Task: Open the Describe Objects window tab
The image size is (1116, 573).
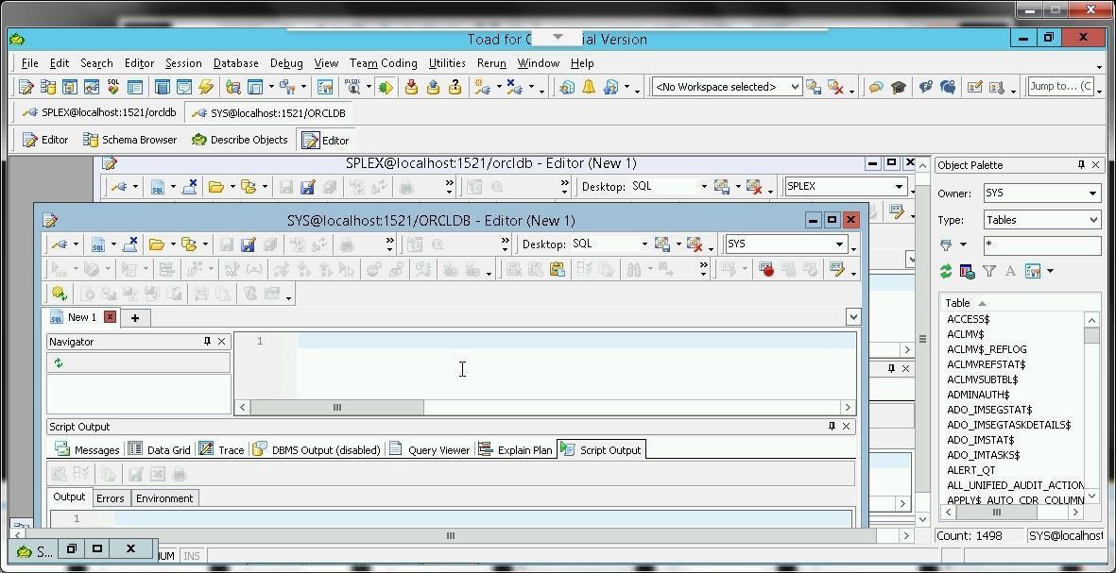Action: [x=240, y=140]
